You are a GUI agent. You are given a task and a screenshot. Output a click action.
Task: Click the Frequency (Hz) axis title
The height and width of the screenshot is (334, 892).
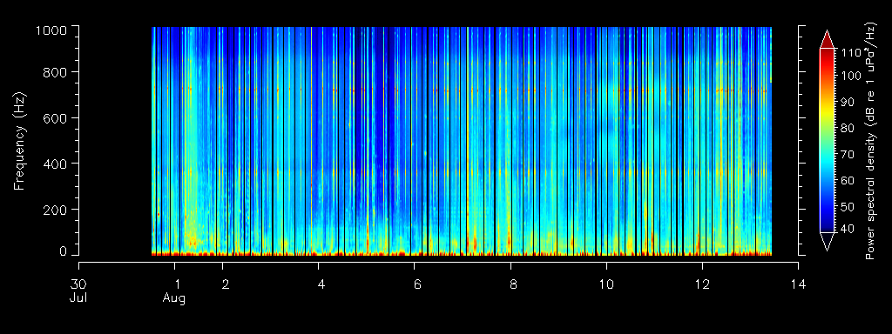(20, 141)
